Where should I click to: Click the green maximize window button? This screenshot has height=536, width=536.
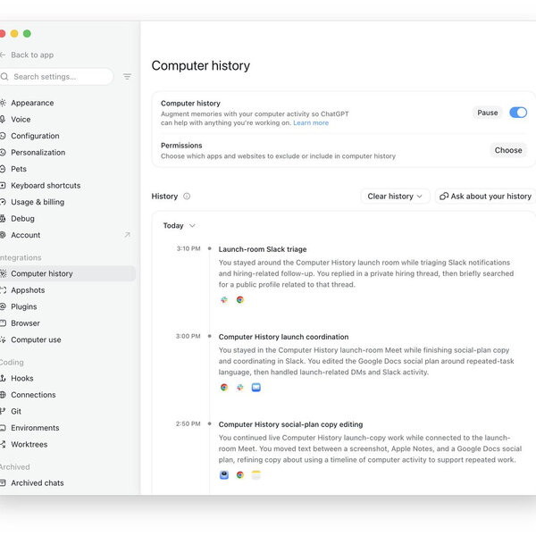[x=27, y=34]
